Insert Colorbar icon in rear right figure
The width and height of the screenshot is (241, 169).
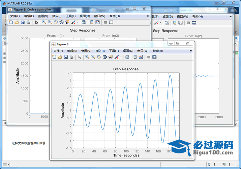tap(175, 23)
